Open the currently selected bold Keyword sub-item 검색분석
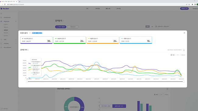Viewport: 198px width, 111px height. pyautogui.click(x=6, y=30)
